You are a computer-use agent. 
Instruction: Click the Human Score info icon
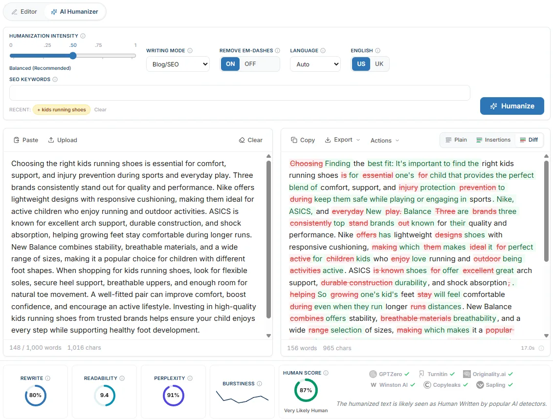pos(326,373)
